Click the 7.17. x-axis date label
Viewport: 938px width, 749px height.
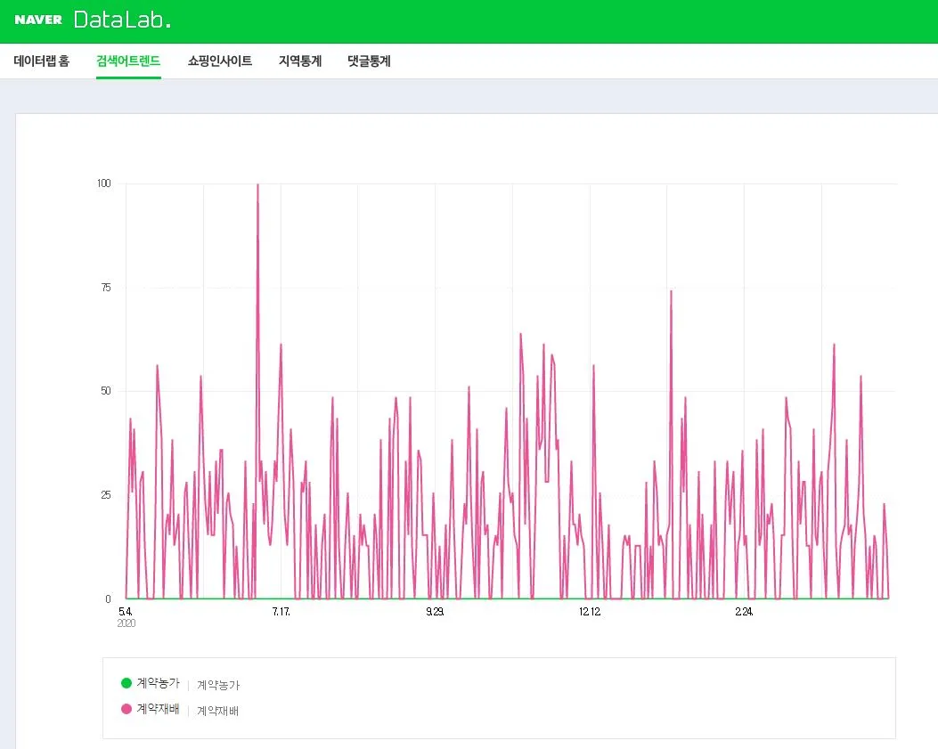click(281, 612)
